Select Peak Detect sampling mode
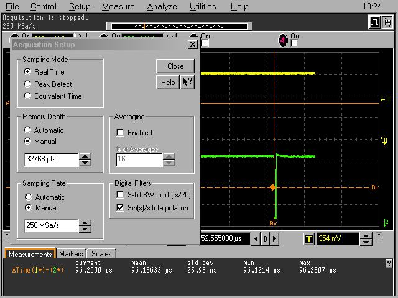The width and height of the screenshot is (398, 298). pyautogui.click(x=27, y=84)
